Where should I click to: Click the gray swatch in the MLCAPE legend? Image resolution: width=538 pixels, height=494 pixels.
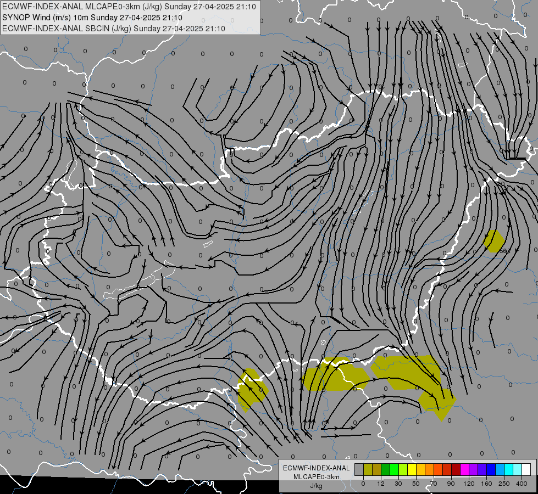click(x=359, y=469)
